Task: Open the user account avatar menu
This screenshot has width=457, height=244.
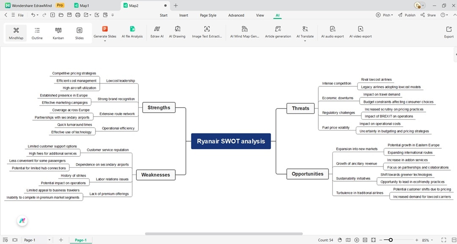Action: coord(419,6)
